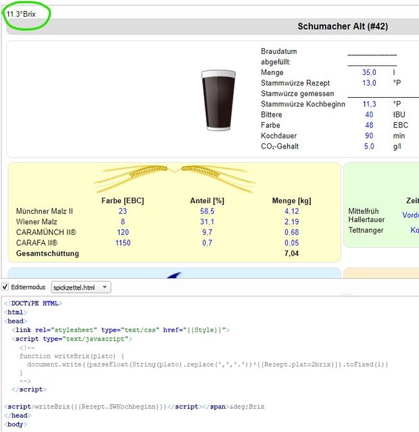Click the Anteil [%] column header
Screen dimensions: 419x432
click(207, 200)
